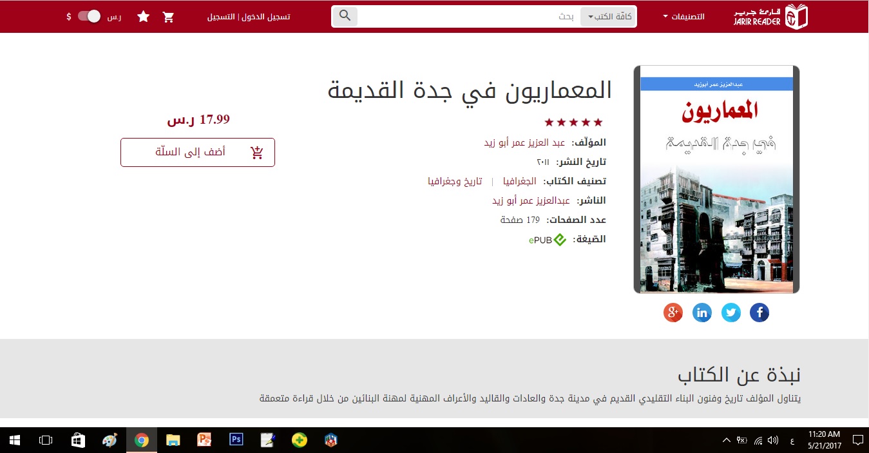Viewport: 869px width, 453px height.
Task: Share the book on Facebook
Action: coord(759,313)
